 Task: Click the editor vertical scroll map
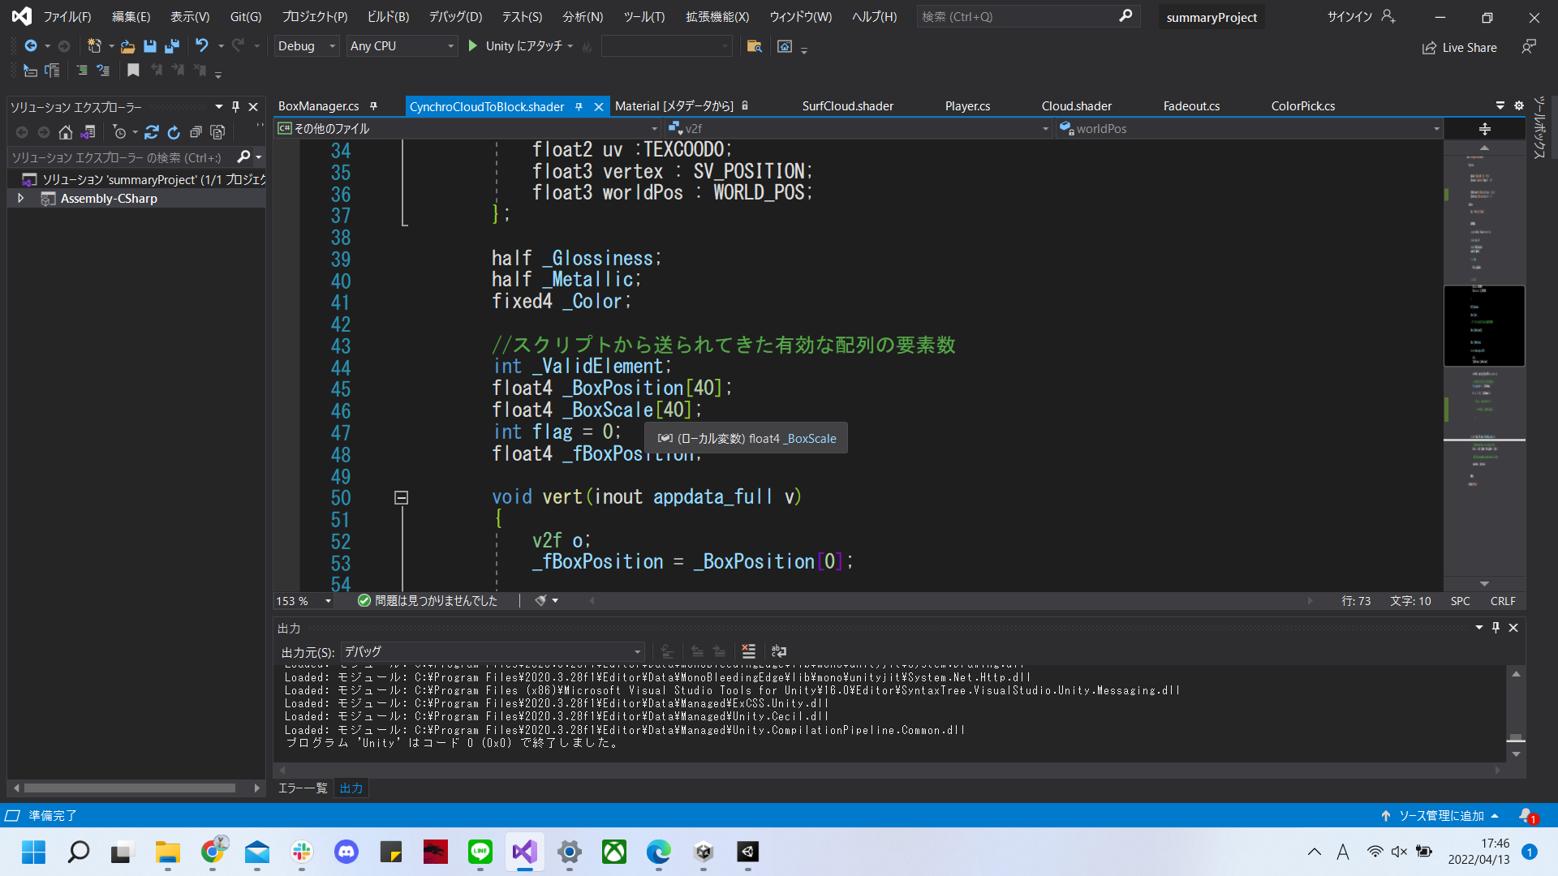tap(1484, 365)
